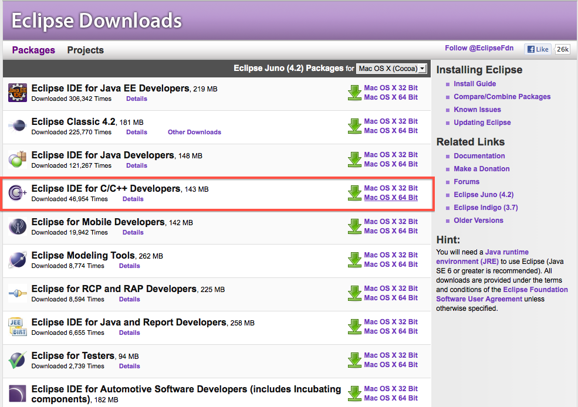578x407 pixels.
Task: Click the JEE BIRT Report Developers icon
Action: click(18, 327)
